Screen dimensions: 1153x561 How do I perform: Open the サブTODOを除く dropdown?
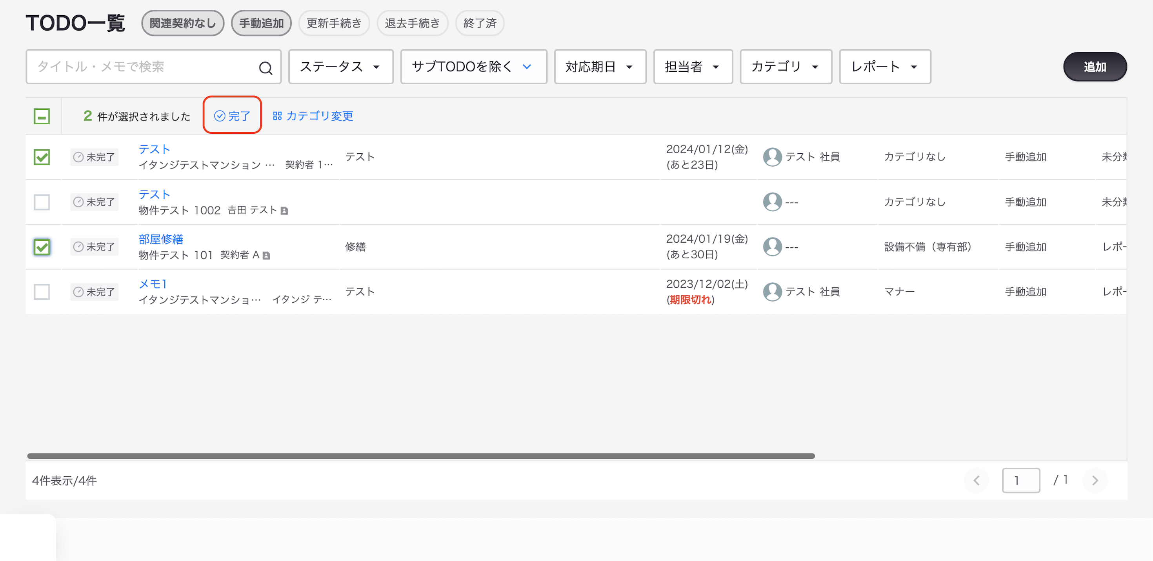point(474,67)
